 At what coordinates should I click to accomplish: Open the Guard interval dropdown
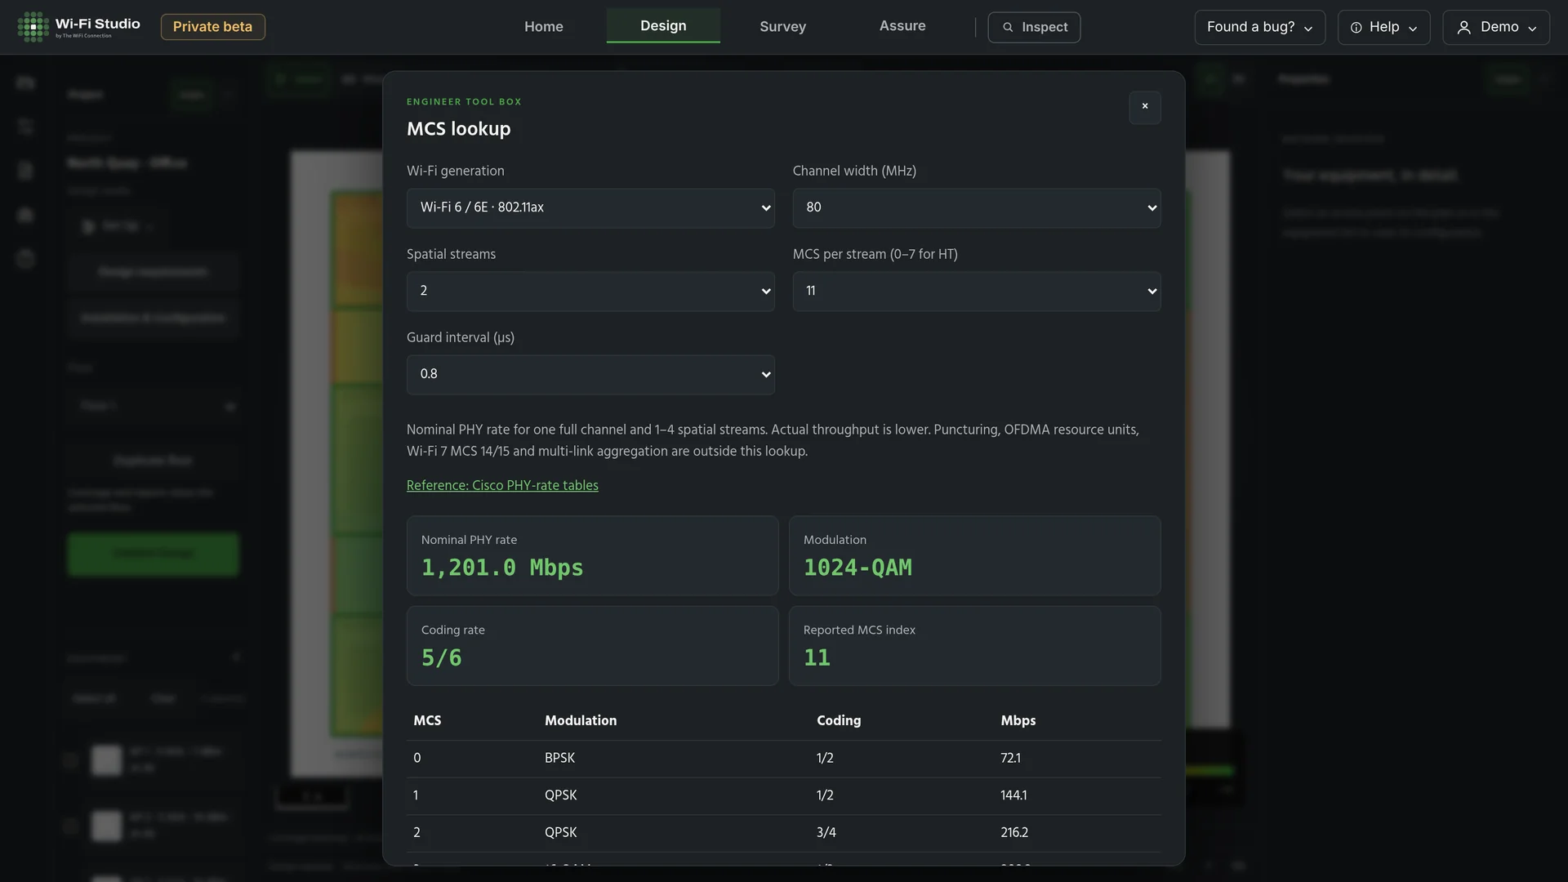click(x=590, y=374)
